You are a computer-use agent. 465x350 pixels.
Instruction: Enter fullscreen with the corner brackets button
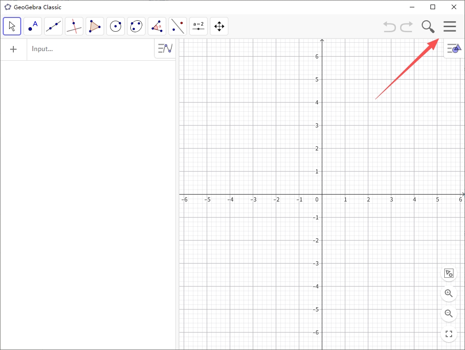coord(449,334)
